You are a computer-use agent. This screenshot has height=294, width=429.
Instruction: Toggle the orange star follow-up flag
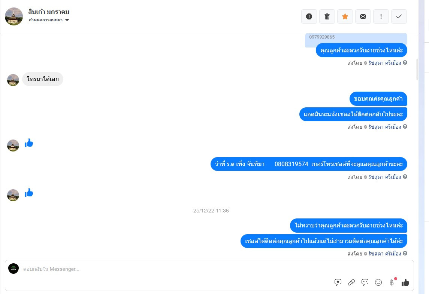coord(345,16)
